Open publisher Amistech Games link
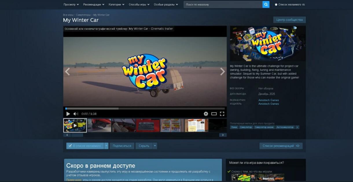Screen dimensions: 353x182 269,104
